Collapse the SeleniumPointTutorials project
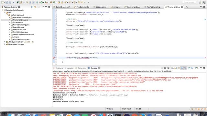 [x=3, y=10]
